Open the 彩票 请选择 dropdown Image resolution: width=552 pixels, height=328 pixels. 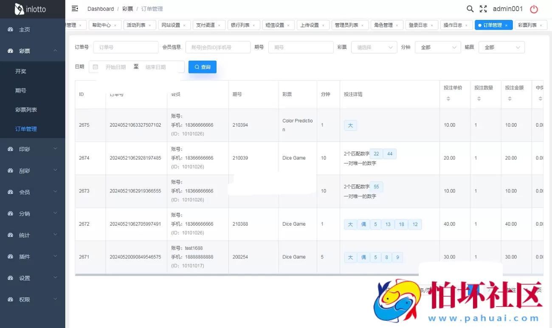tap(374, 47)
